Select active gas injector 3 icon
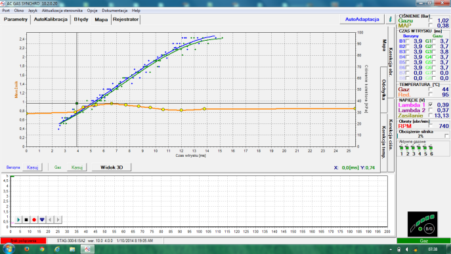 pyautogui.click(x=414, y=148)
